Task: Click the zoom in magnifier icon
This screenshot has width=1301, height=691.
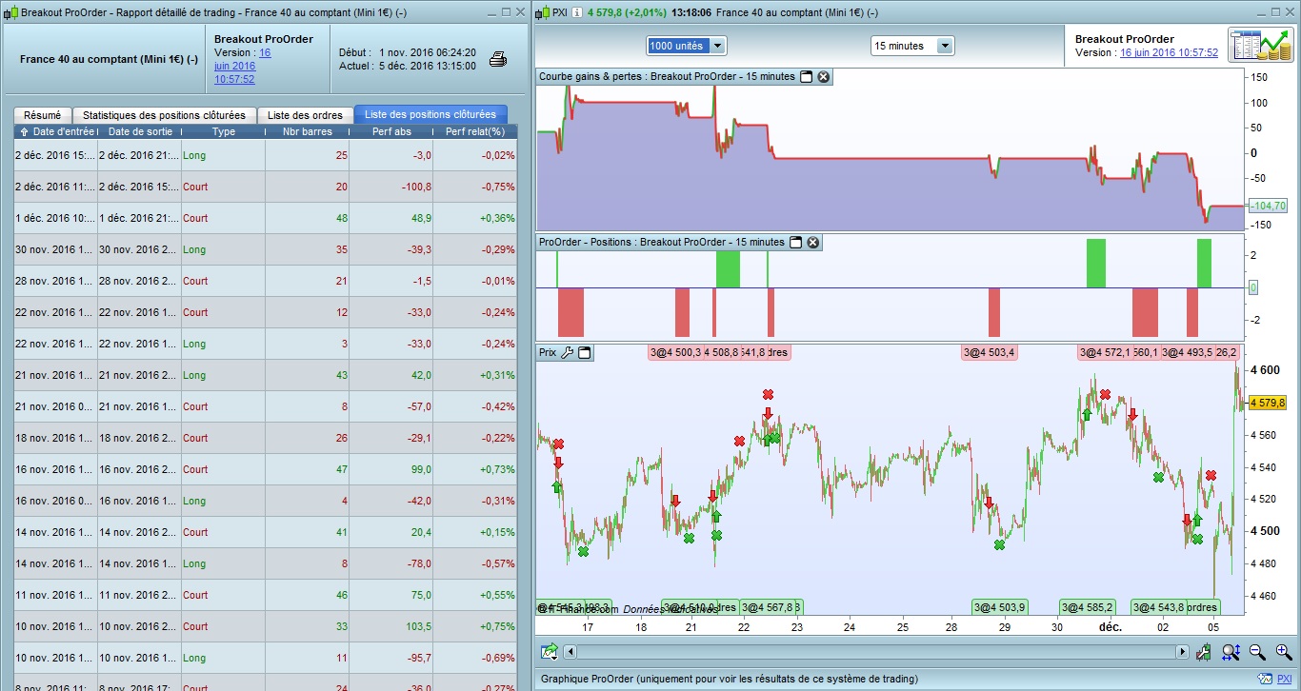Action: [x=1283, y=652]
